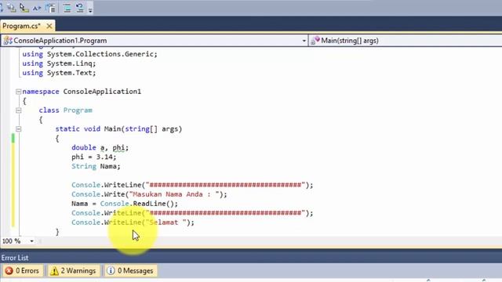Click the yellow warning triangle icon
Screen dimensions: 502x282
point(54,271)
